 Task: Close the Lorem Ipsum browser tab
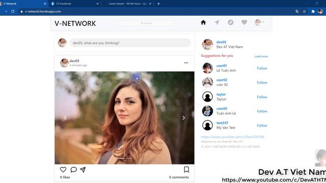(150, 4)
